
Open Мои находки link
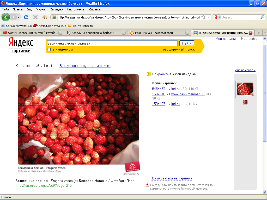pyautogui.click(x=226, y=39)
